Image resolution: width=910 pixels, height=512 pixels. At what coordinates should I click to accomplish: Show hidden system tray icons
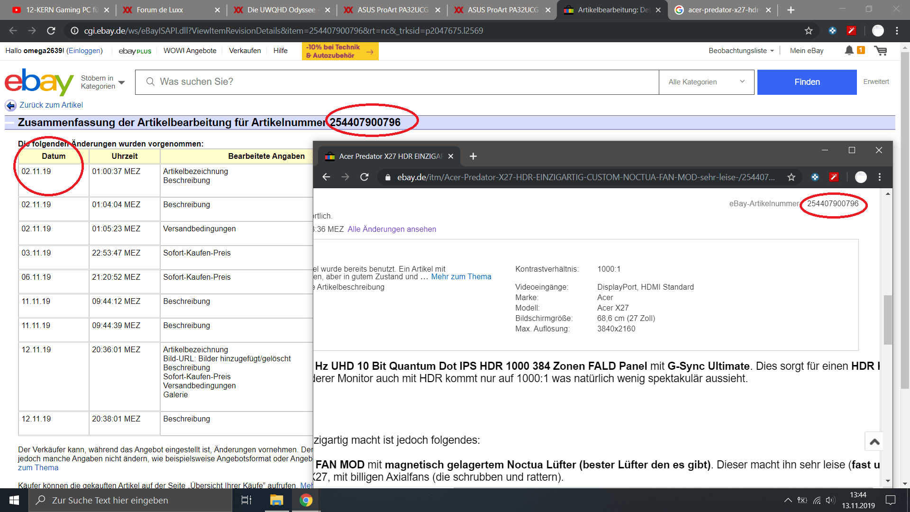click(788, 500)
